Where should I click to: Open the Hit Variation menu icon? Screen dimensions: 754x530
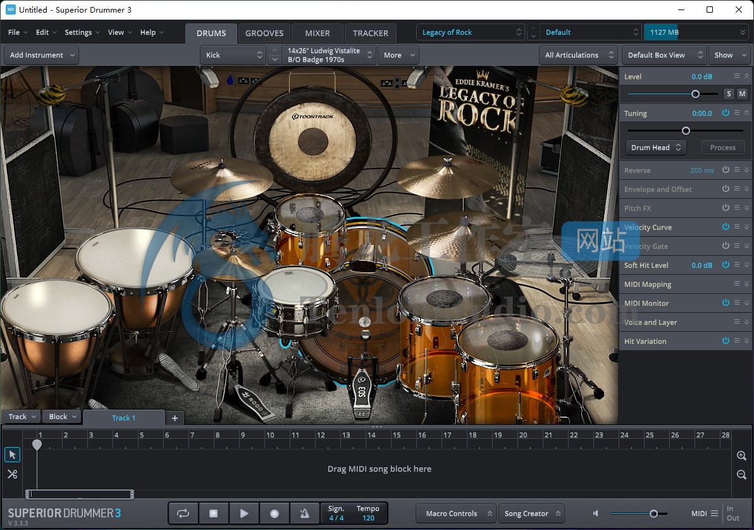tap(737, 341)
